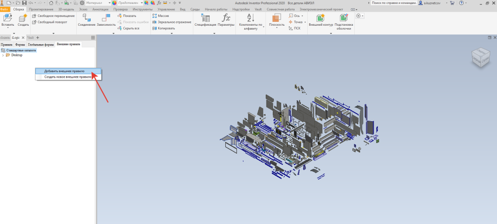The image size is (497, 224).
Task: Choose 'Добавить внешнее правило' from context menu
Action: pyautogui.click(x=64, y=71)
